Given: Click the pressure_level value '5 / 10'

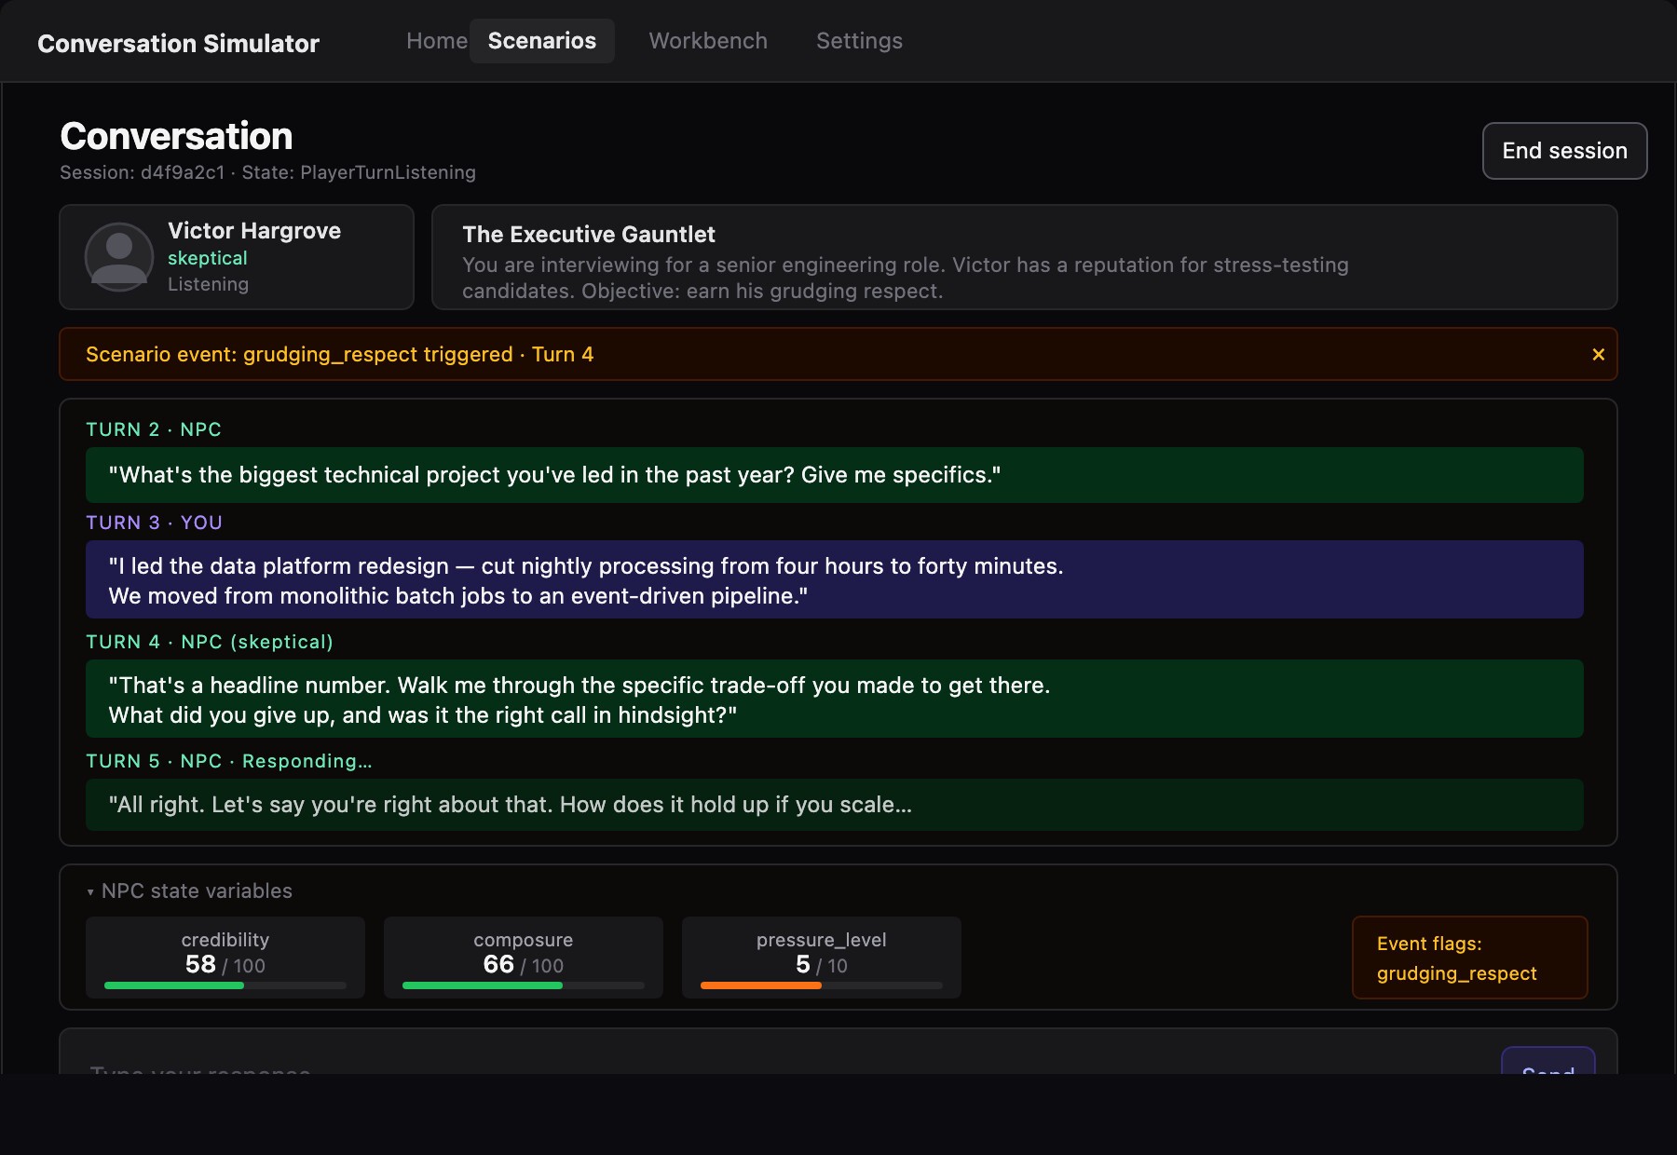Looking at the screenshot, I should [822, 965].
